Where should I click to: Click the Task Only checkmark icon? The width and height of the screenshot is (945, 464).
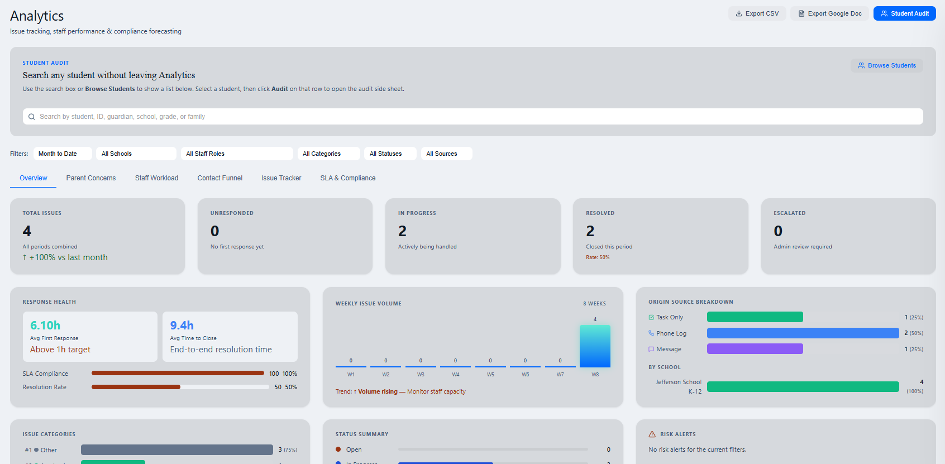pyautogui.click(x=651, y=317)
